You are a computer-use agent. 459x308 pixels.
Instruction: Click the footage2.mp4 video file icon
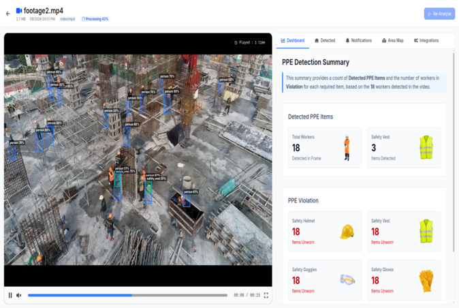click(x=19, y=11)
